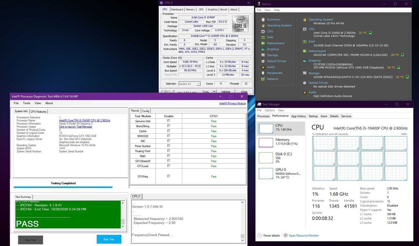Select Audio icon in Speccy sidebar
Image resolution: width=419 pixels, height=246 pixels.
click(263, 67)
